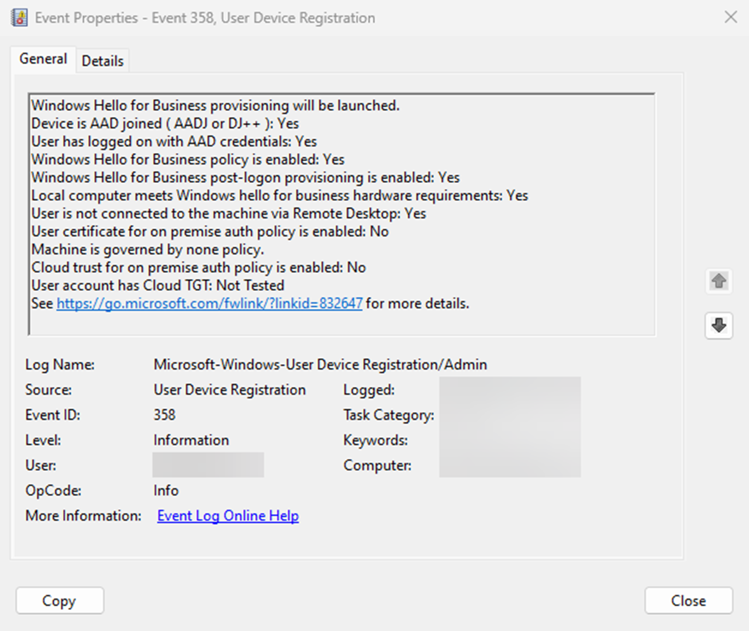Click the 'Computer:' label

[377, 466]
